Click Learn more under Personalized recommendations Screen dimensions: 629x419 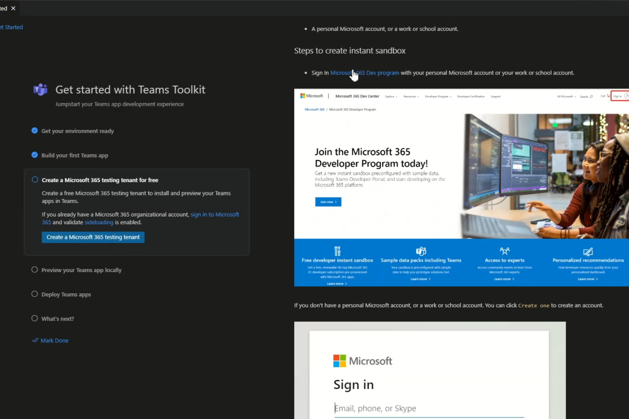pos(588,279)
